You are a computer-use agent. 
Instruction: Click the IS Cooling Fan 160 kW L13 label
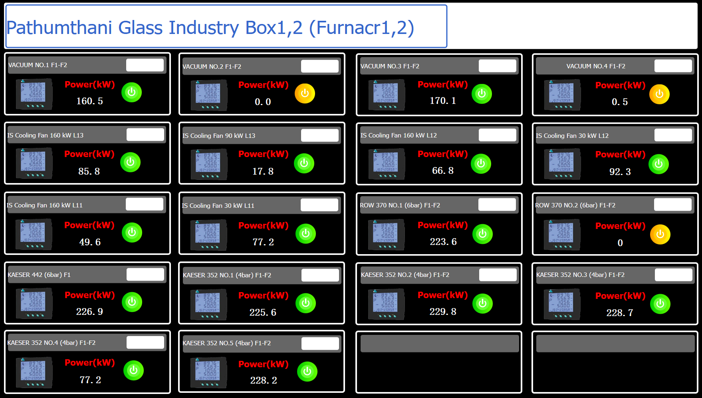(x=46, y=135)
